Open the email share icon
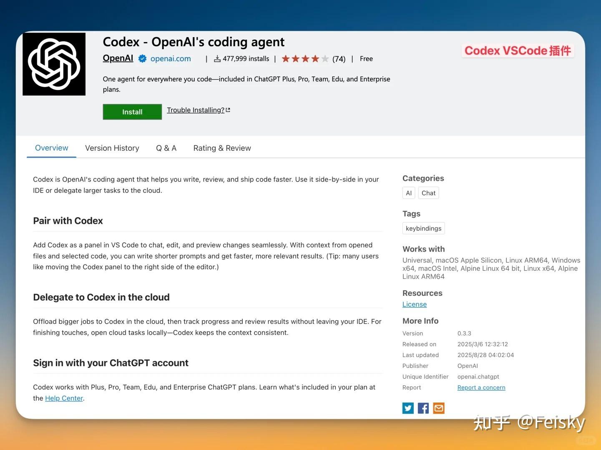The height and width of the screenshot is (450, 601). pyautogui.click(x=438, y=408)
